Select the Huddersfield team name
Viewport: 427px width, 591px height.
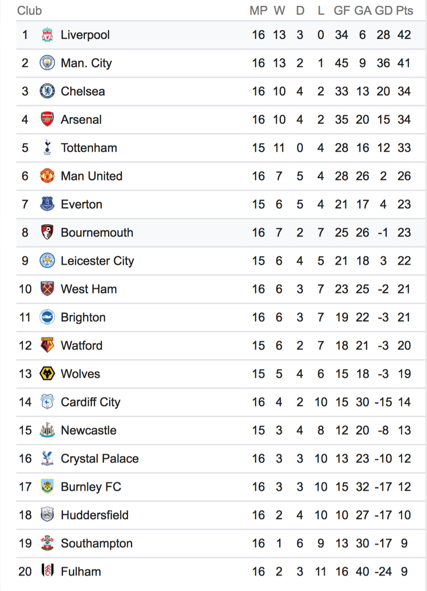(x=95, y=515)
